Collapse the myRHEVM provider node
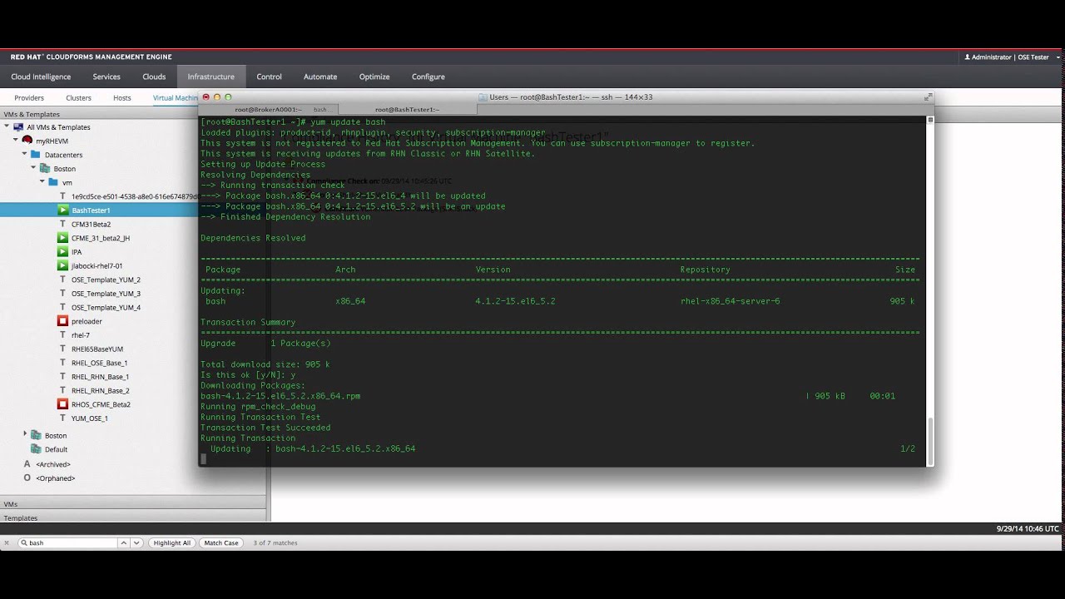This screenshot has height=599, width=1065. tap(15, 141)
